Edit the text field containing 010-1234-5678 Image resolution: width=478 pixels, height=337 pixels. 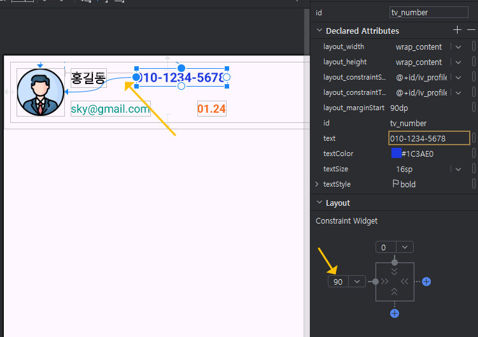click(429, 138)
